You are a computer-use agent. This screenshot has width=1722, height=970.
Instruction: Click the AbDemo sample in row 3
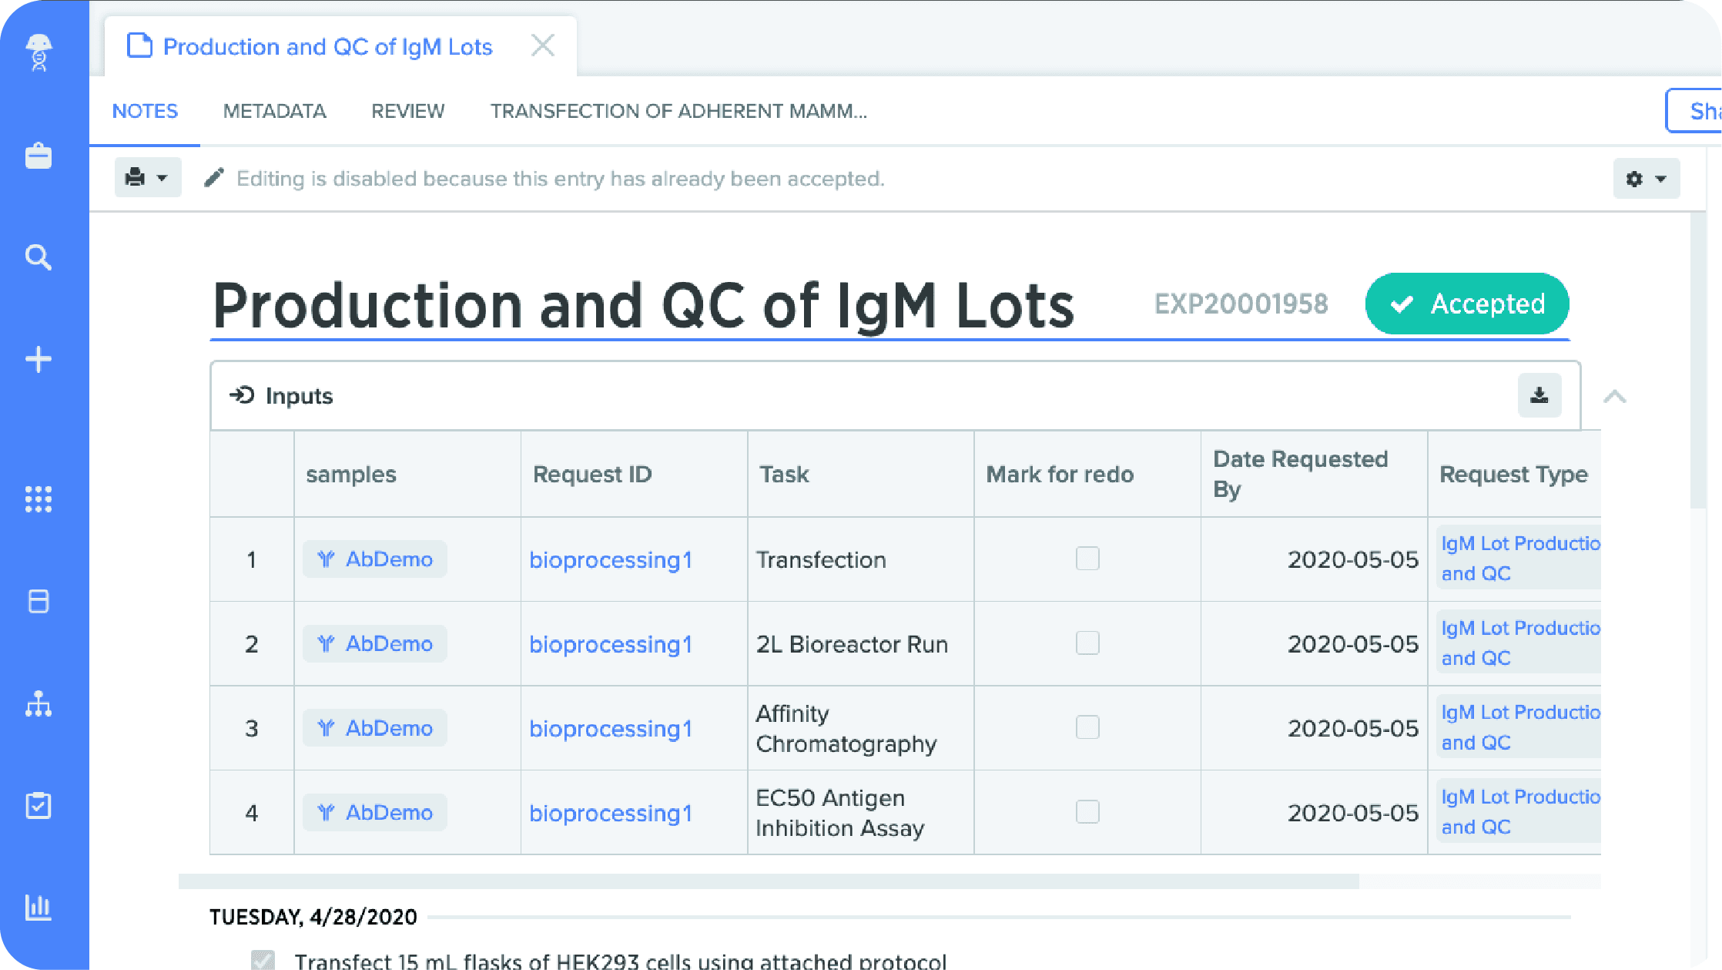coord(375,728)
